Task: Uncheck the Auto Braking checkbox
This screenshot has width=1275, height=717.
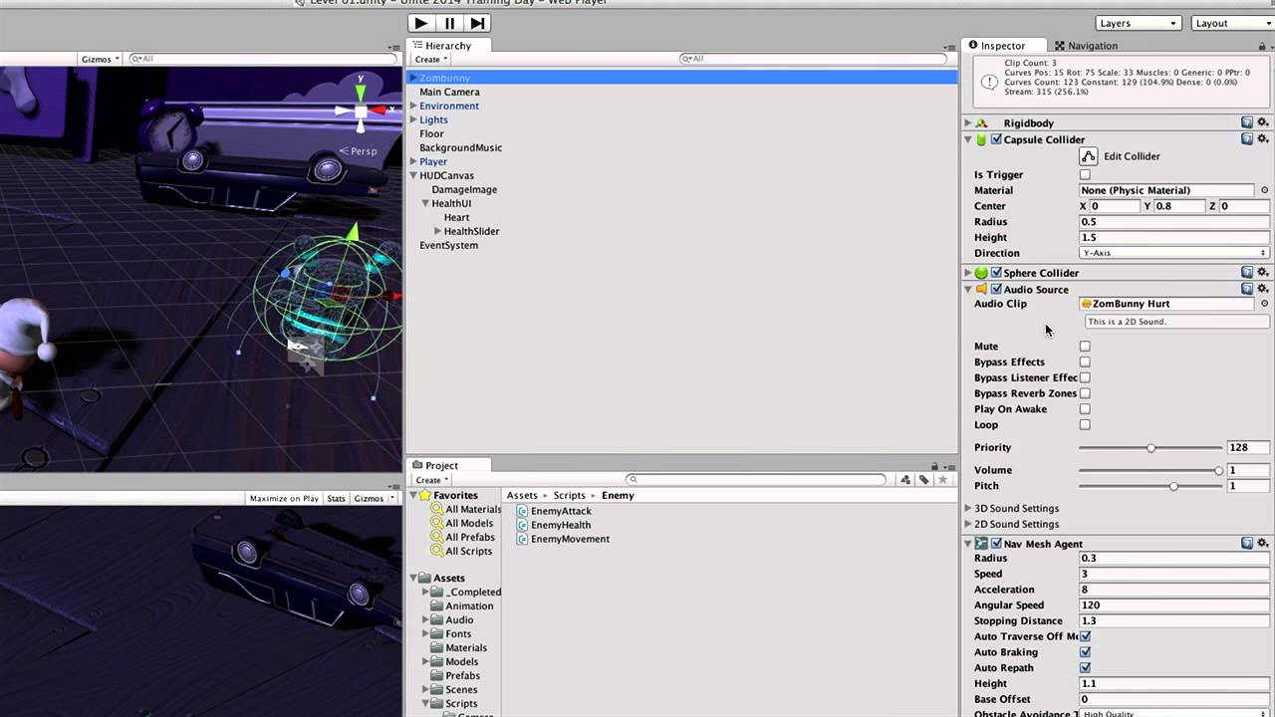Action: [x=1085, y=652]
